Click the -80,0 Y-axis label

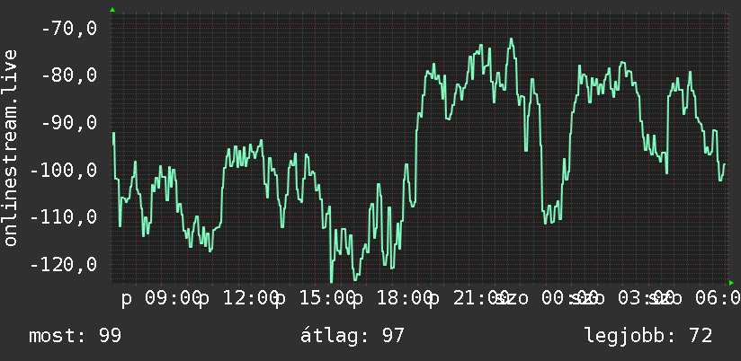[69, 75]
